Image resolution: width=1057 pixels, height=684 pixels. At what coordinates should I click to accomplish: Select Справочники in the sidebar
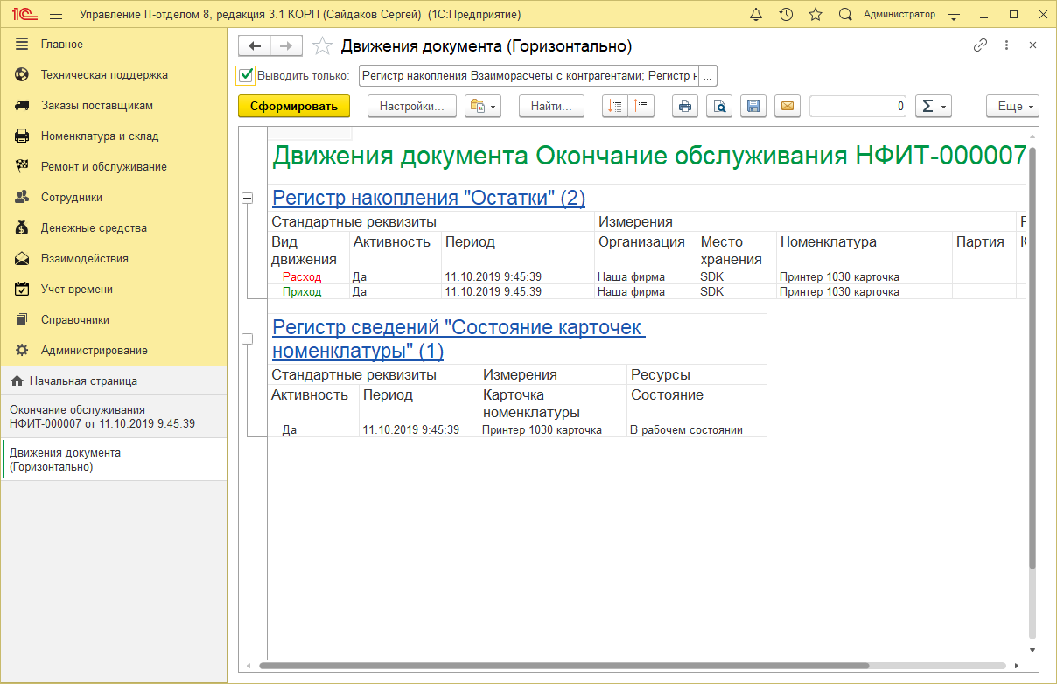point(74,319)
